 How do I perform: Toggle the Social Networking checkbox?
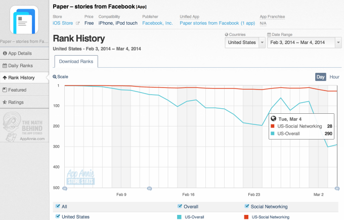(x=247, y=206)
